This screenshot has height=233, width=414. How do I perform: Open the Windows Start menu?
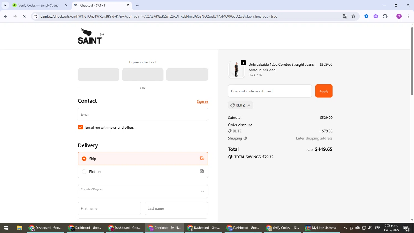point(6,228)
